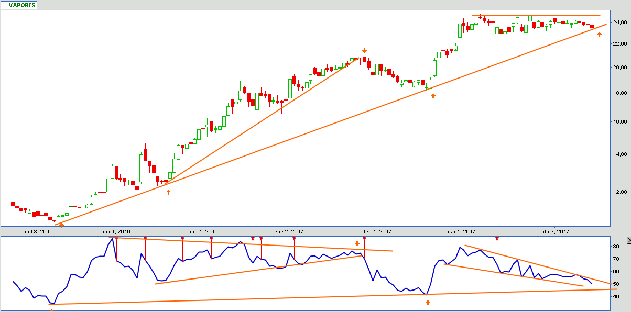This screenshot has height=312, width=631.
Task: Click the ene 2, 2017 date label
Action: (x=289, y=231)
